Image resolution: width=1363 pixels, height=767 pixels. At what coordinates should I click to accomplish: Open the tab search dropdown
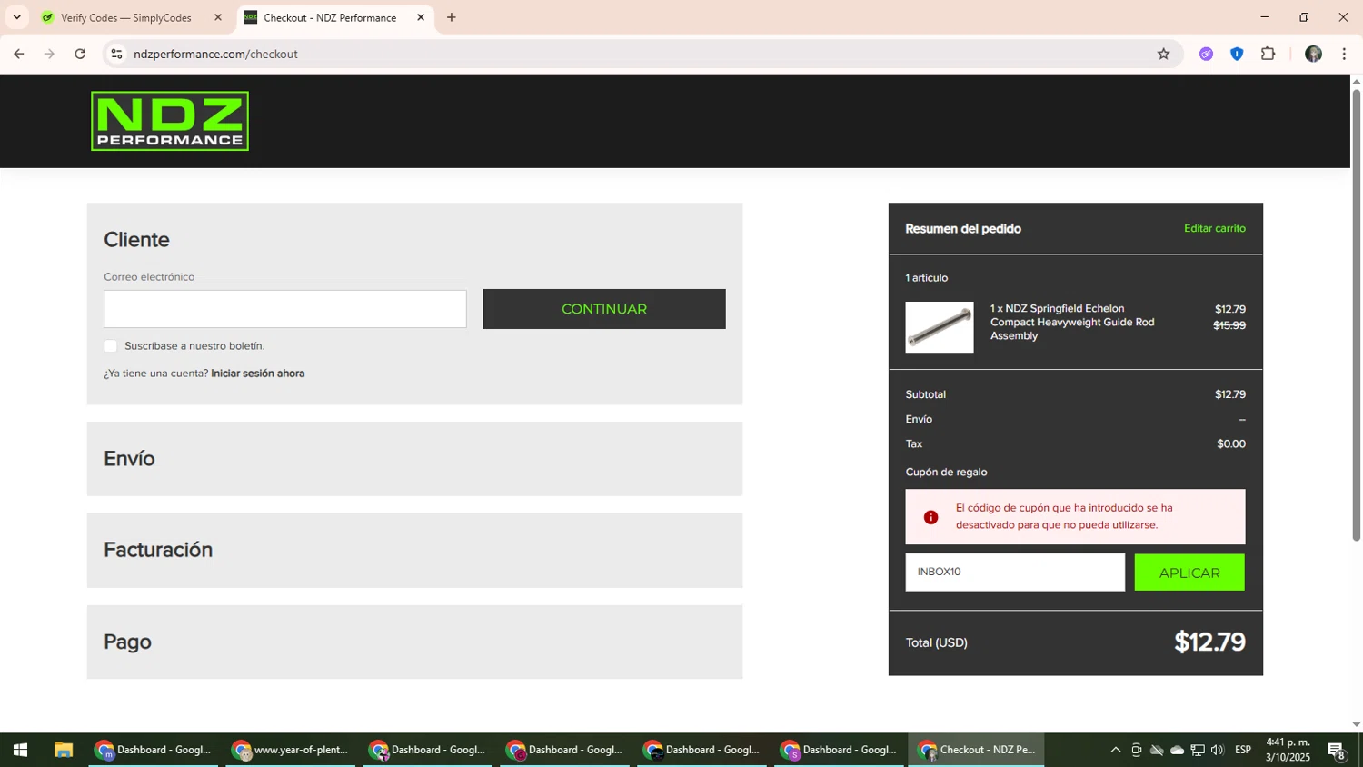(x=16, y=17)
